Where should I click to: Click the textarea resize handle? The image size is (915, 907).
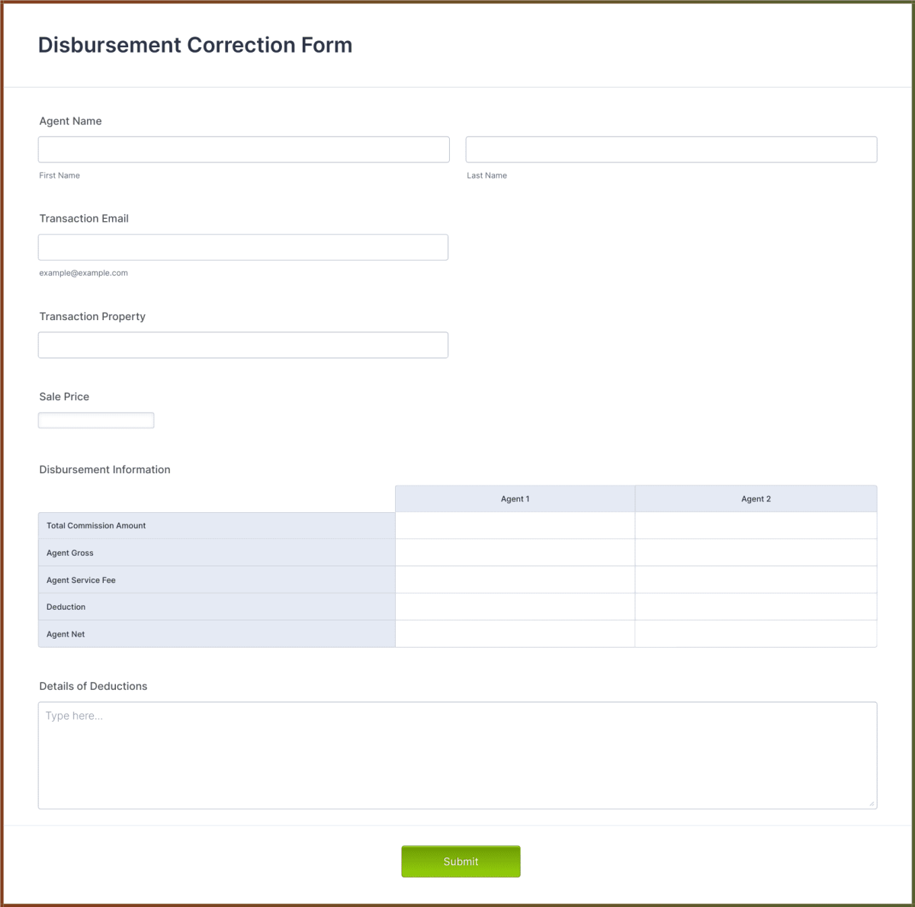[x=872, y=803]
